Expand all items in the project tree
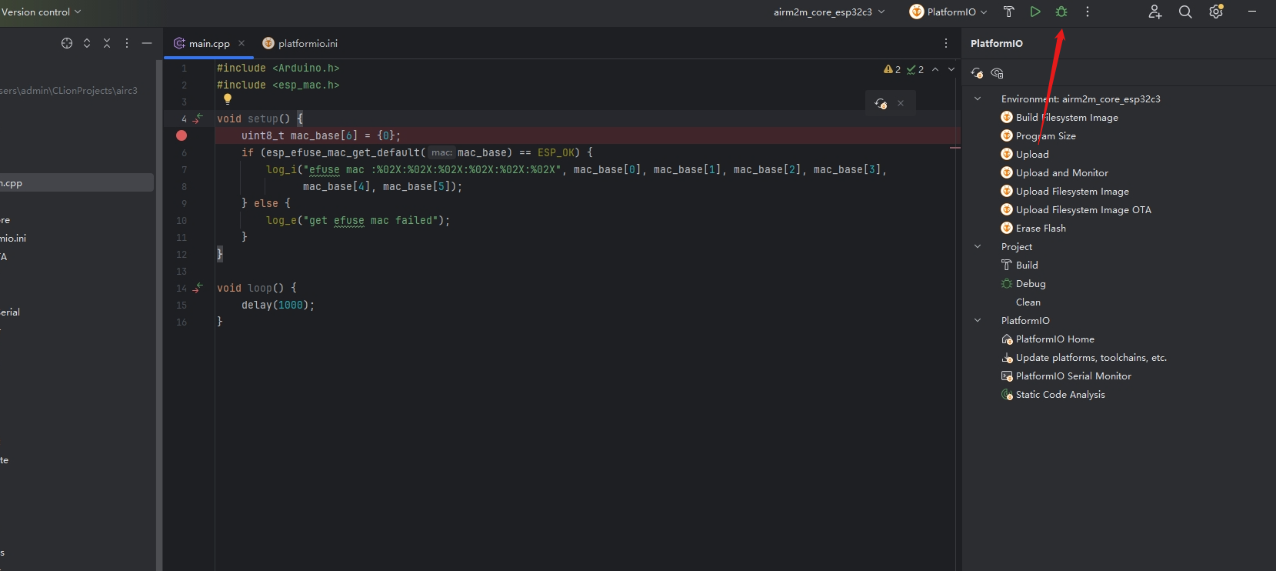 point(87,43)
